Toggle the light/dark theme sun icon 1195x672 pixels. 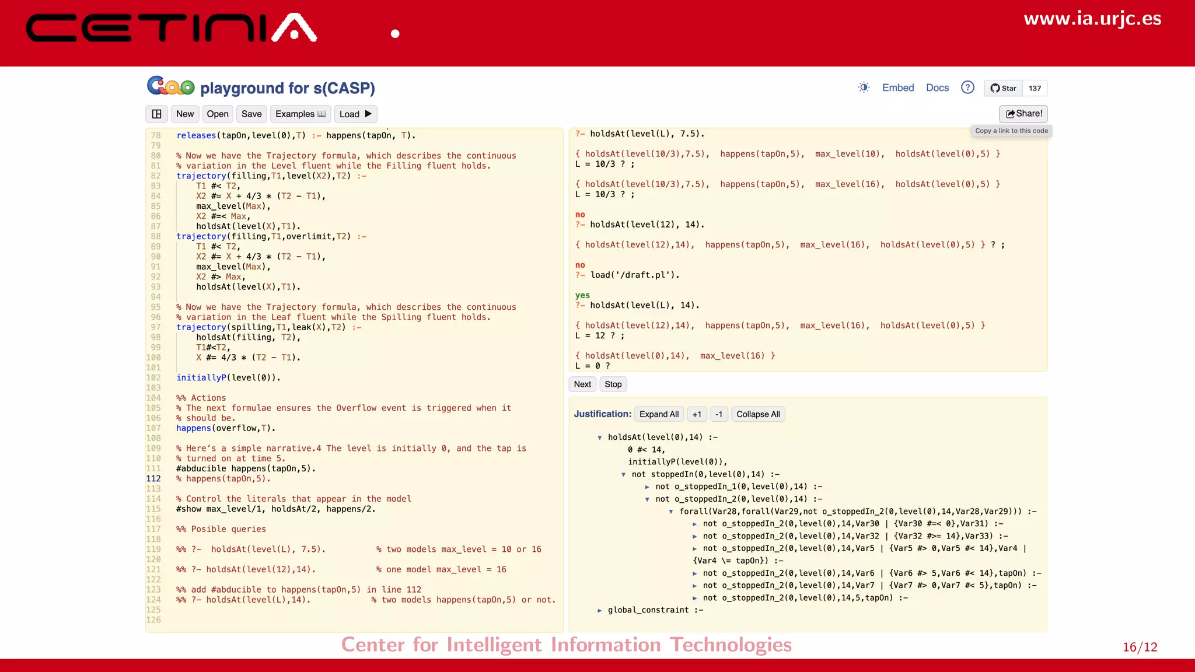pos(864,87)
